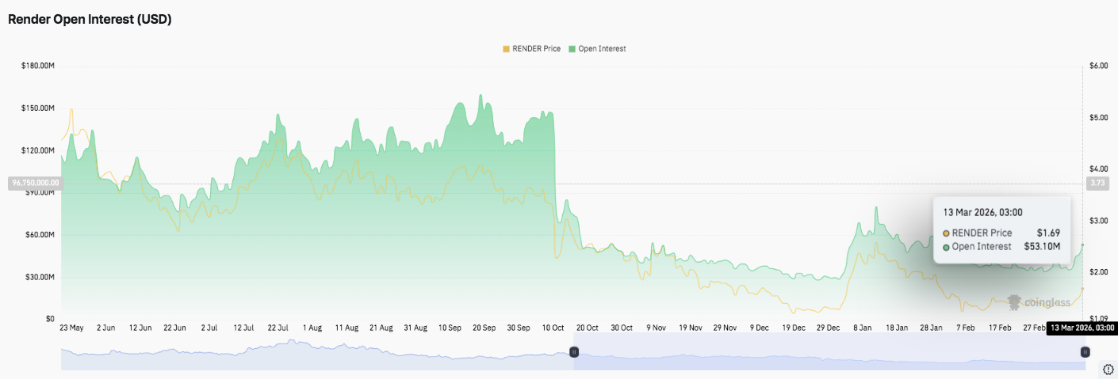Image resolution: width=1118 pixels, height=379 pixels.
Task: Click the $180.00M label on the left axis
Action: tap(38, 66)
